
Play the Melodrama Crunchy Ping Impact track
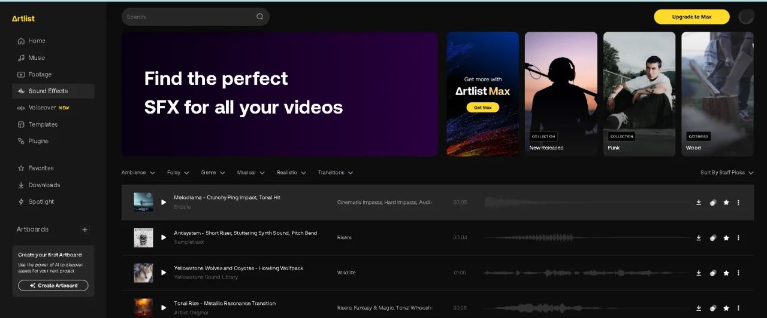tap(164, 202)
